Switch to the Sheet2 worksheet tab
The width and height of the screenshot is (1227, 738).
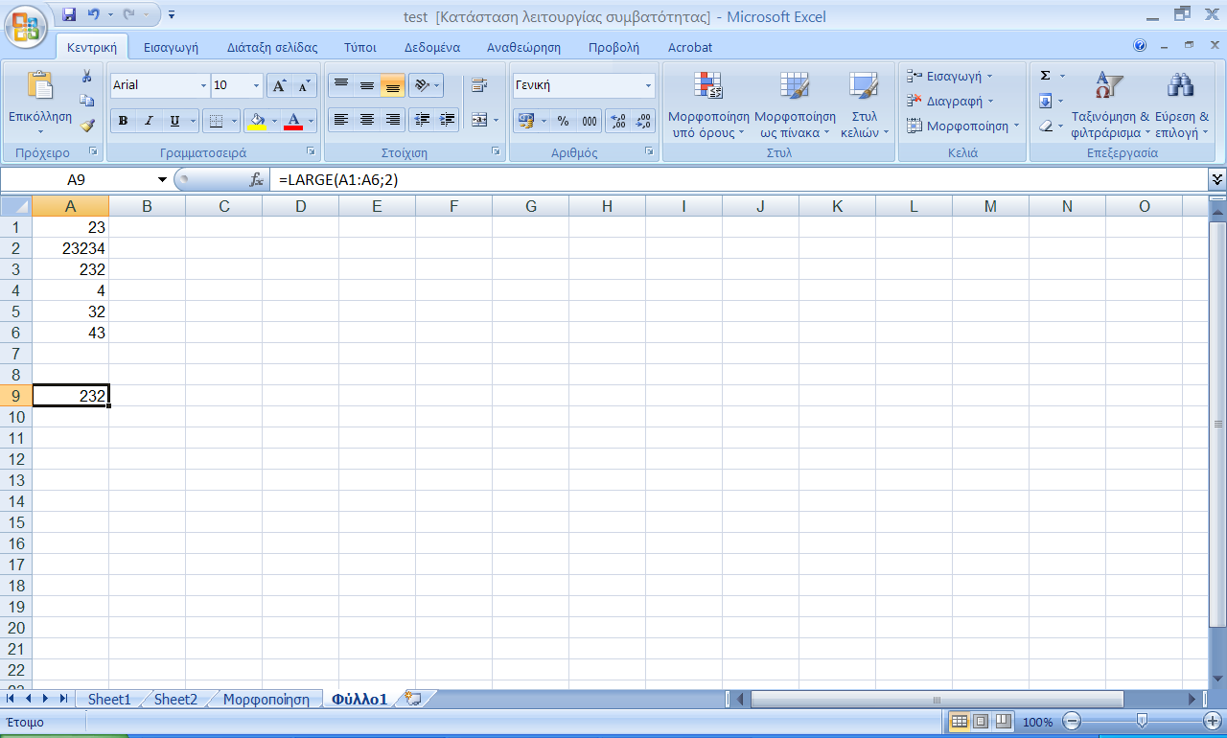point(175,700)
